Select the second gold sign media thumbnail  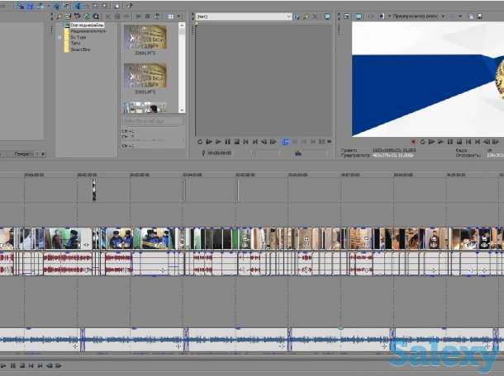click(145, 76)
